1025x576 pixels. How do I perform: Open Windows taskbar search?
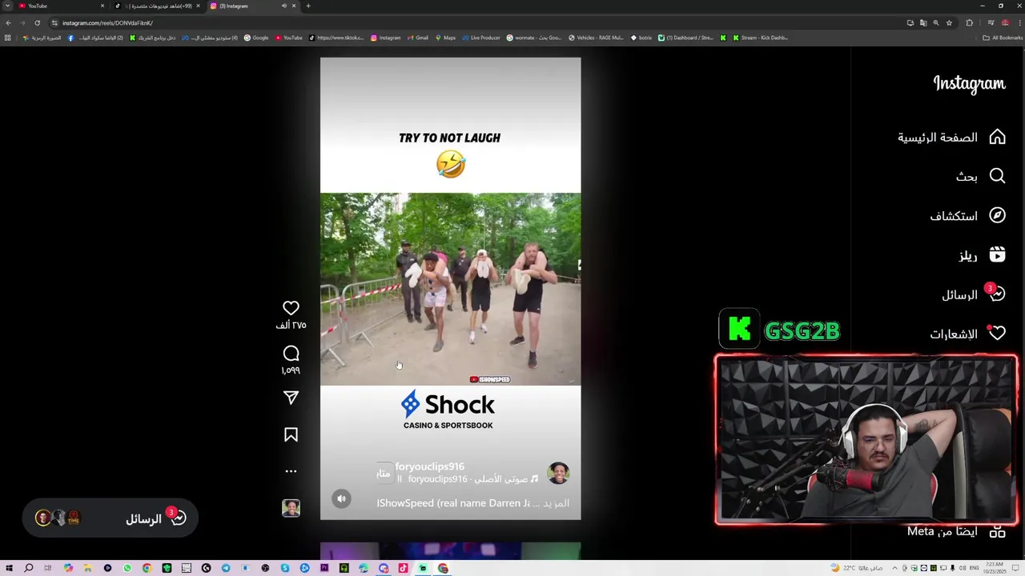(29, 568)
